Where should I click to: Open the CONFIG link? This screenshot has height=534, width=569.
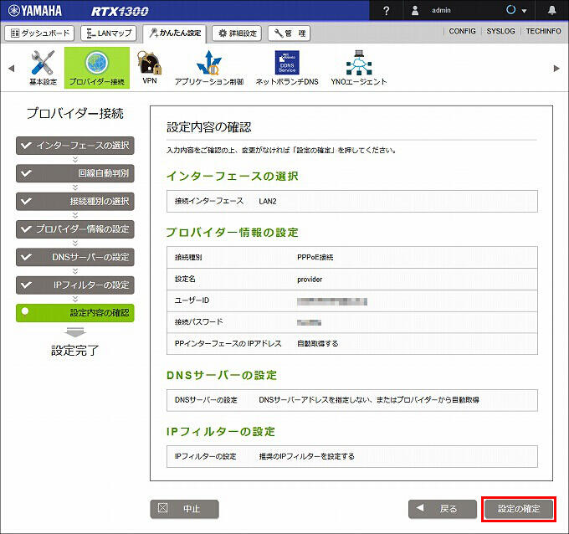pyautogui.click(x=462, y=31)
